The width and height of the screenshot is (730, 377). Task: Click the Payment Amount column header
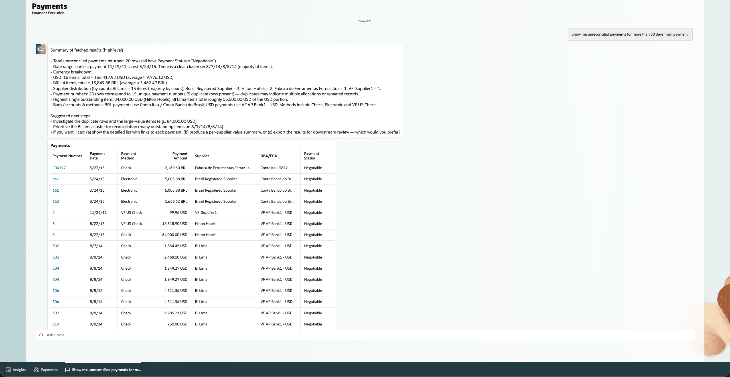pyautogui.click(x=173, y=156)
